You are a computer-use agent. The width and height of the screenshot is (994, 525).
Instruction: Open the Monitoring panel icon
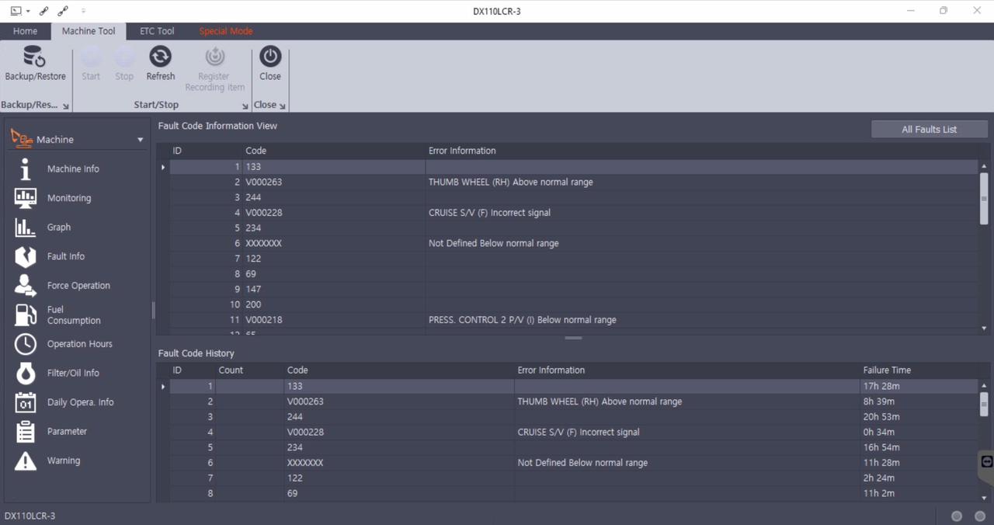(26, 198)
